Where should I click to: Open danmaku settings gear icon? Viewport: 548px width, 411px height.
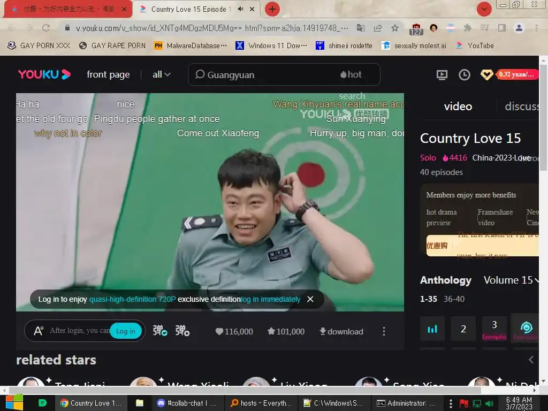[182, 331]
